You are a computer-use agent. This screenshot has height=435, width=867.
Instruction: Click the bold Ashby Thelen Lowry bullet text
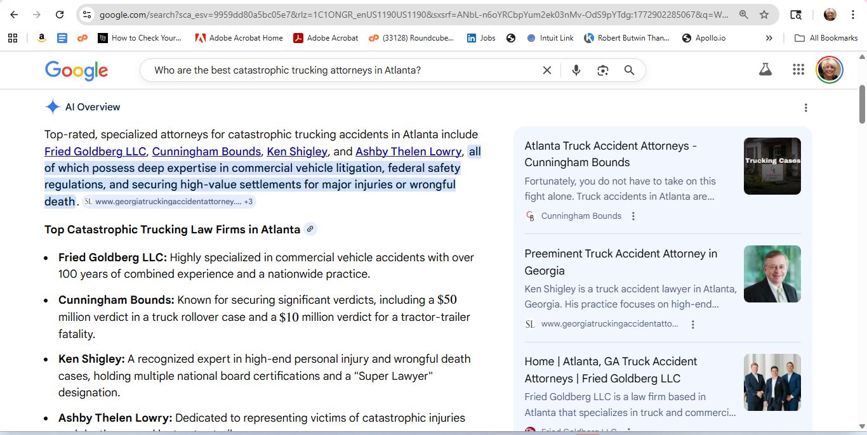pos(116,418)
